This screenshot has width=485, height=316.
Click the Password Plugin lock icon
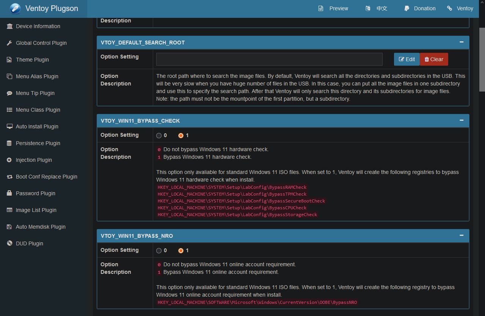click(x=9, y=193)
